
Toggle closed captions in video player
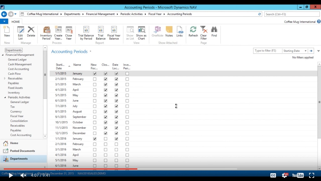(x=273, y=175)
